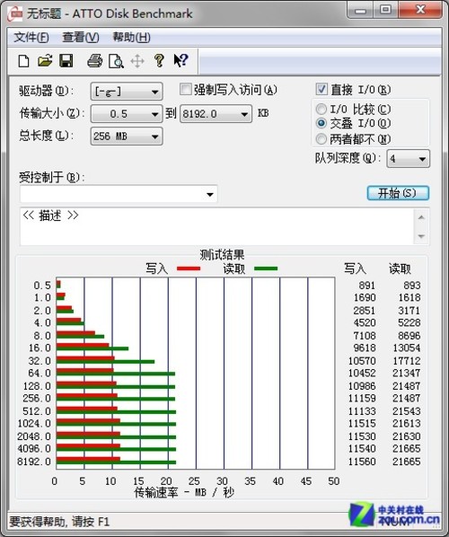Click the 16.0 row read value 13054
Image resolution: width=449 pixels, height=537 pixels.
tap(406, 348)
